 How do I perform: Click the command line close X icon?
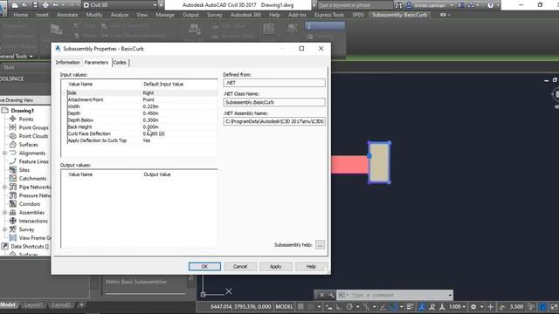(x=321, y=295)
